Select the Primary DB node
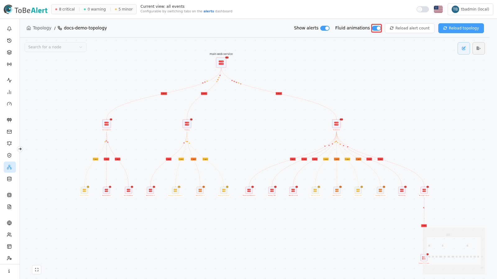Image resolution: width=497 pixels, height=279 pixels. [x=272, y=190]
